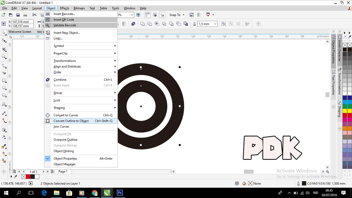The width and height of the screenshot is (352, 198).
Task: Select the Transparency tool
Action: [4, 137]
